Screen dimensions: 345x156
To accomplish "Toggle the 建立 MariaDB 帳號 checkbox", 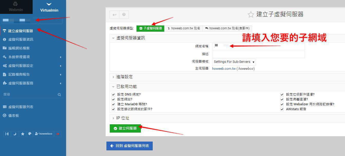I will click(x=113, y=104).
